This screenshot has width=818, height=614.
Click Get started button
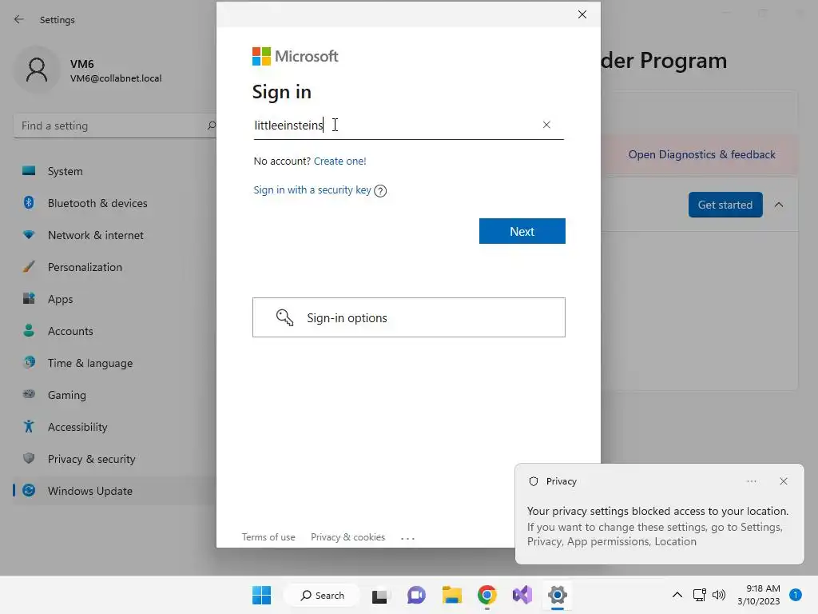(725, 205)
